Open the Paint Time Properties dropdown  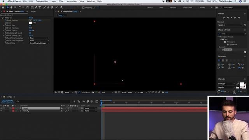pos(39,38)
